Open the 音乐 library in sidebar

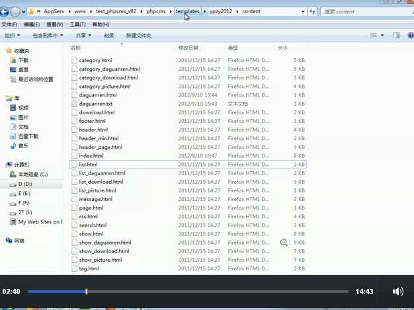point(23,145)
